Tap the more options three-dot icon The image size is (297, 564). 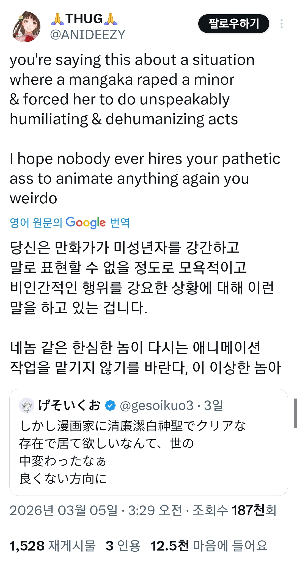(281, 24)
